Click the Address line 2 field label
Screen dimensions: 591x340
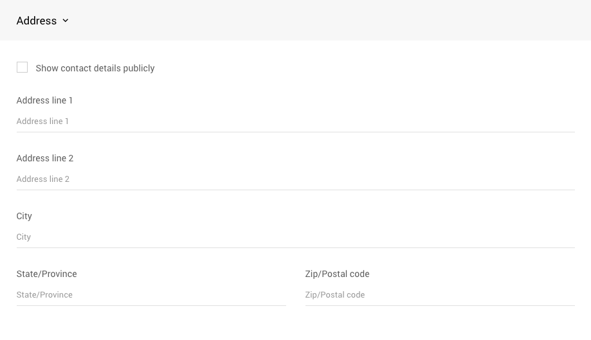tap(45, 158)
